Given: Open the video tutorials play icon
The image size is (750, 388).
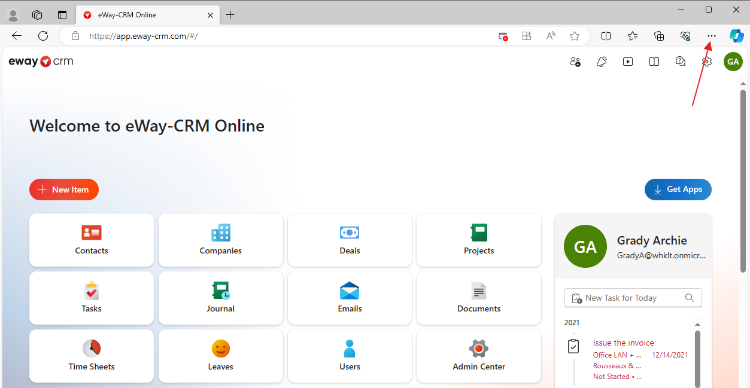Looking at the screenshot, I should pos(628,62).
